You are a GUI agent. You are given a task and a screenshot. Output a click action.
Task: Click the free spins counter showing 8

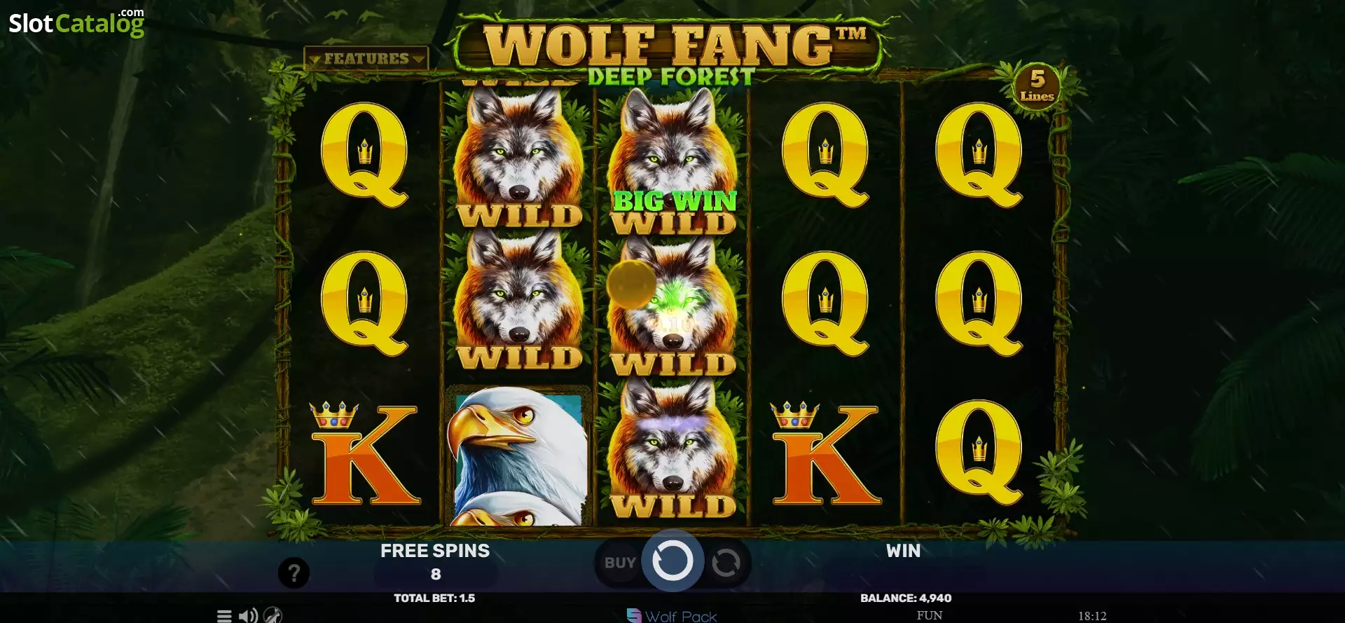pos(436,574)
